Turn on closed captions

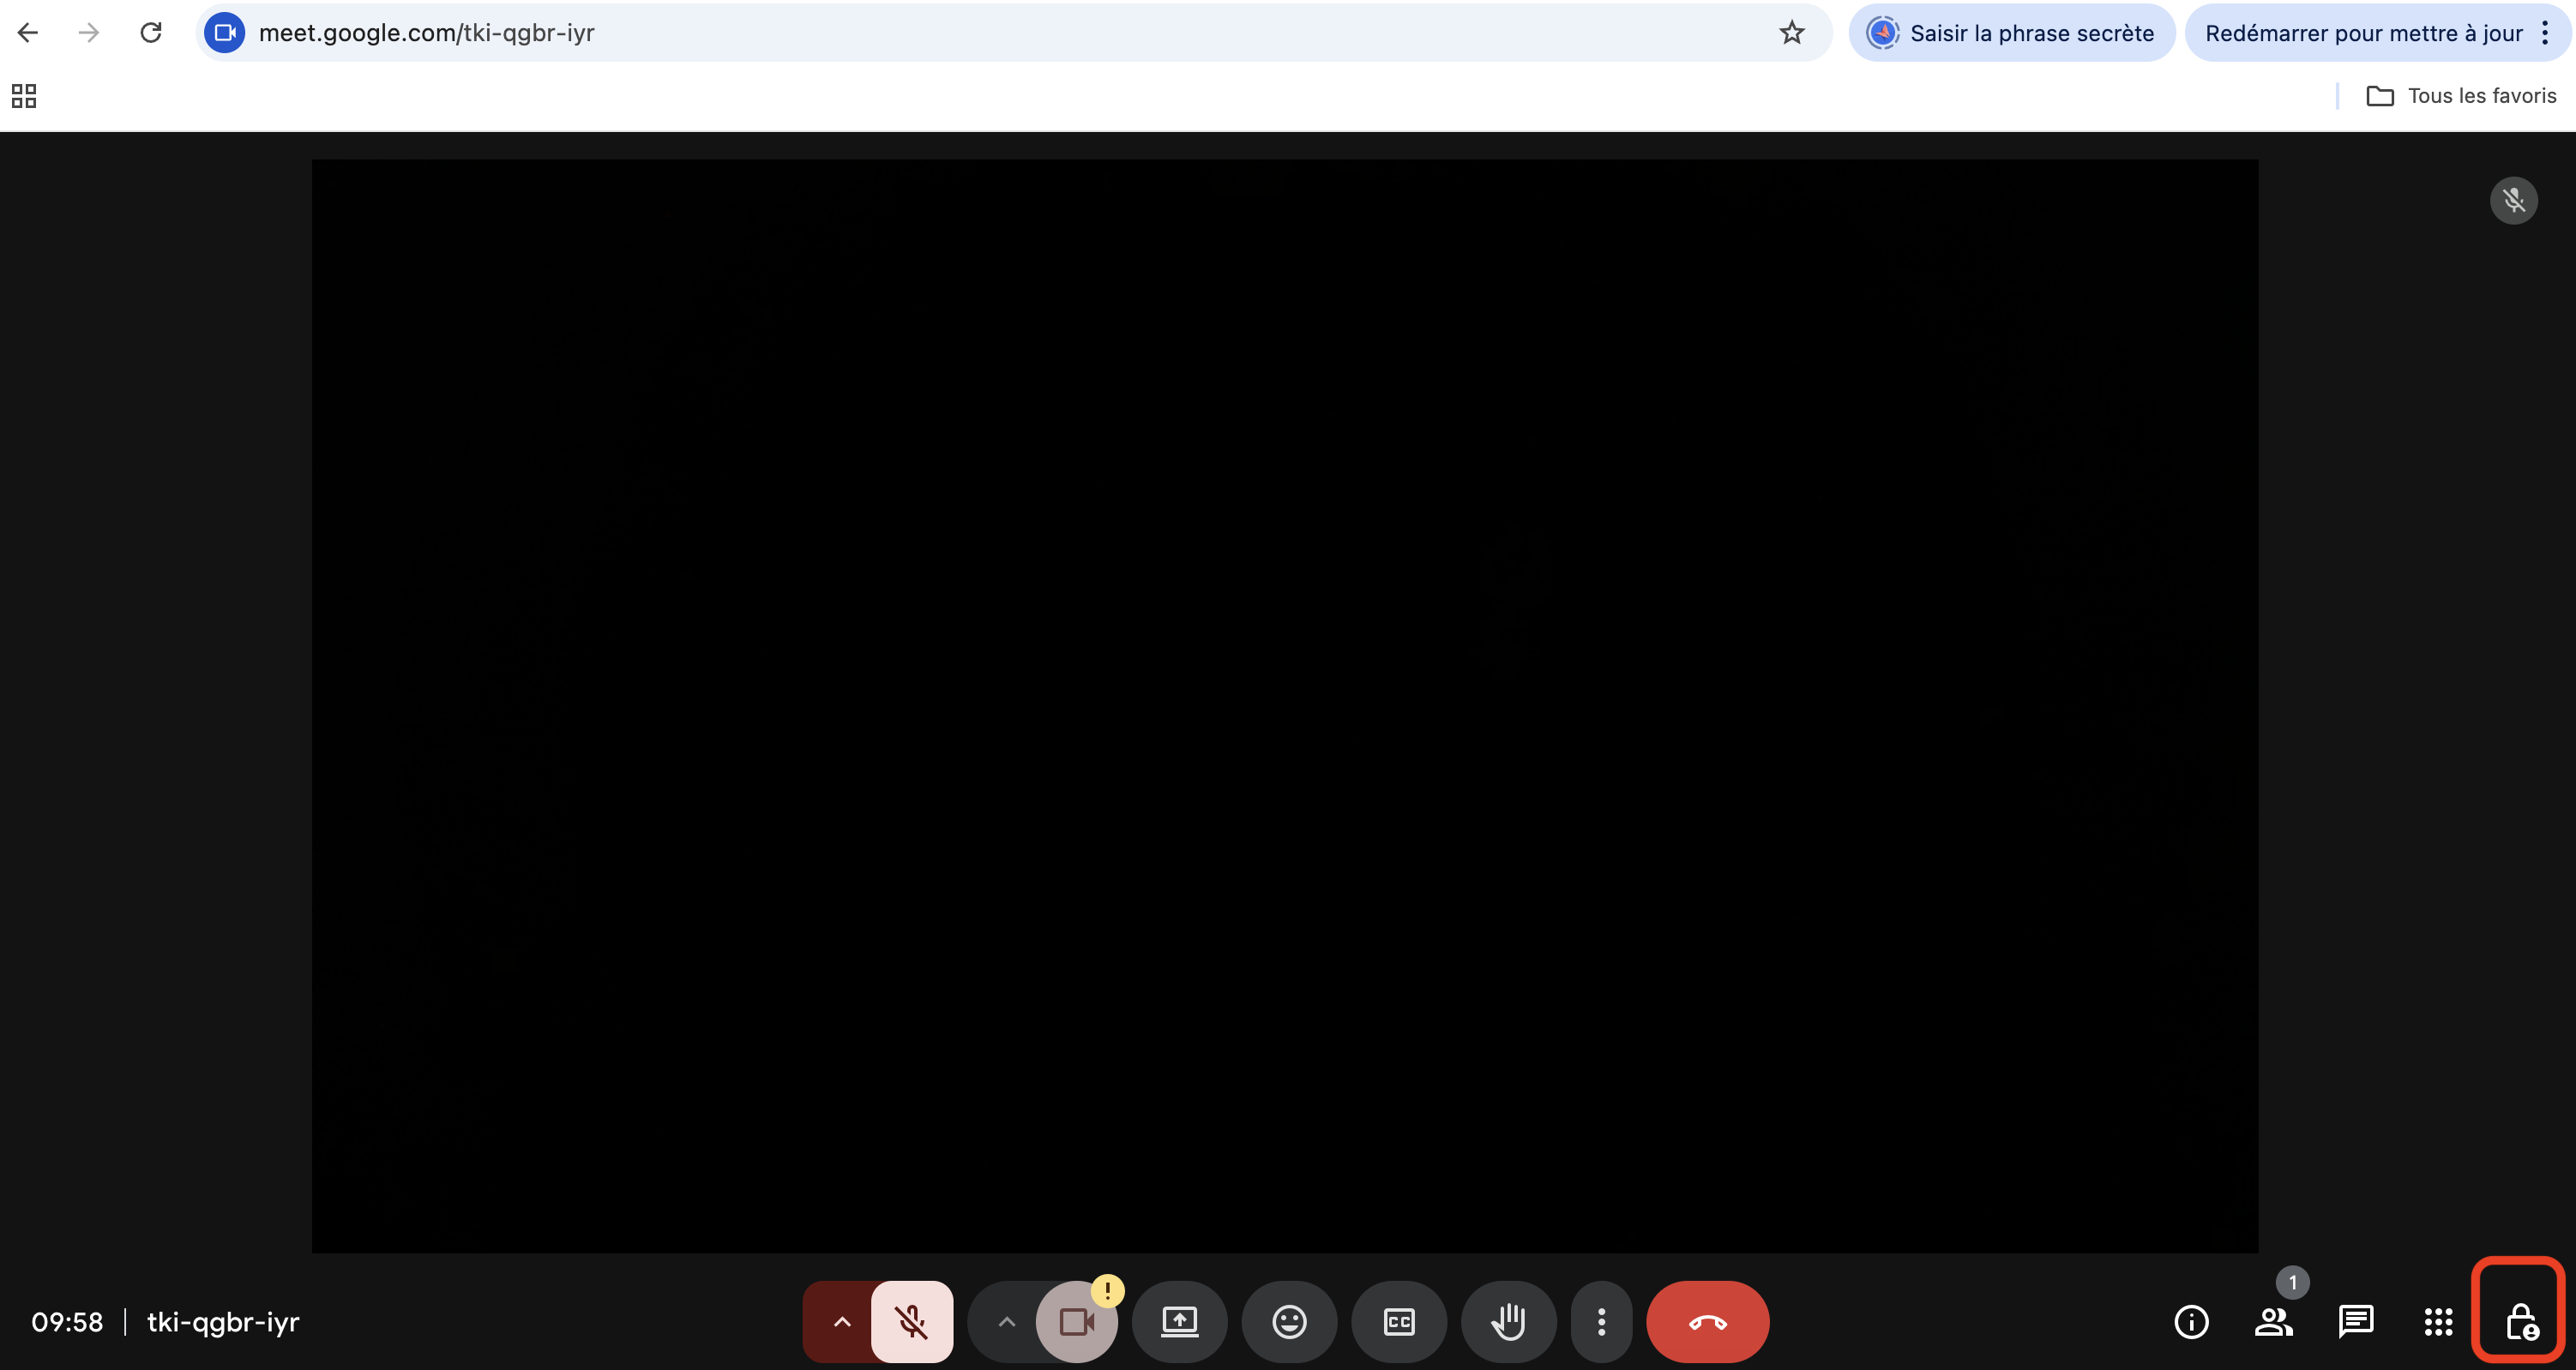tap(1398, 1321)
